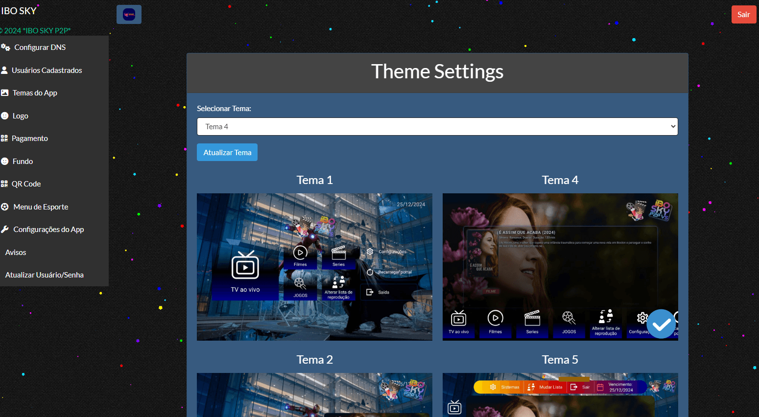
Task: Open the QR Code menu entry
Action: 26,184
